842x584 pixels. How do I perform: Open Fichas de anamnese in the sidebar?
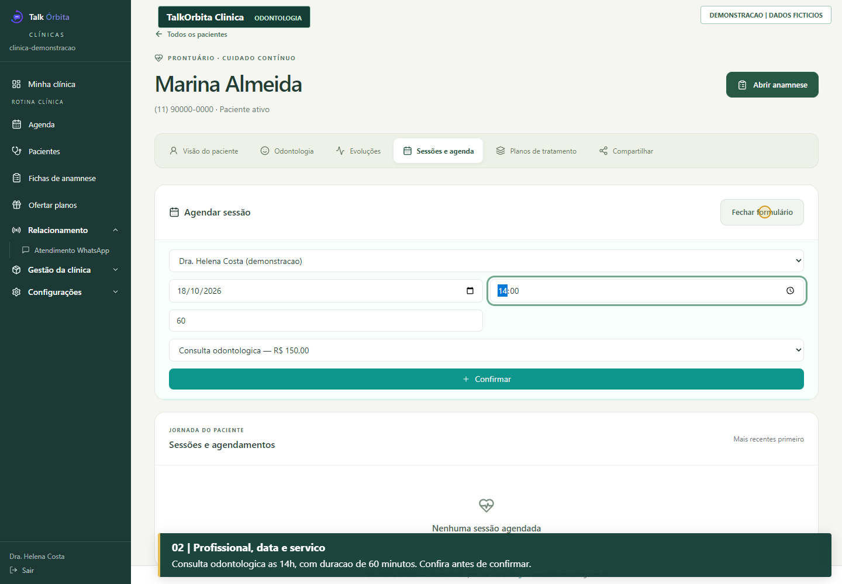(65, 178)
